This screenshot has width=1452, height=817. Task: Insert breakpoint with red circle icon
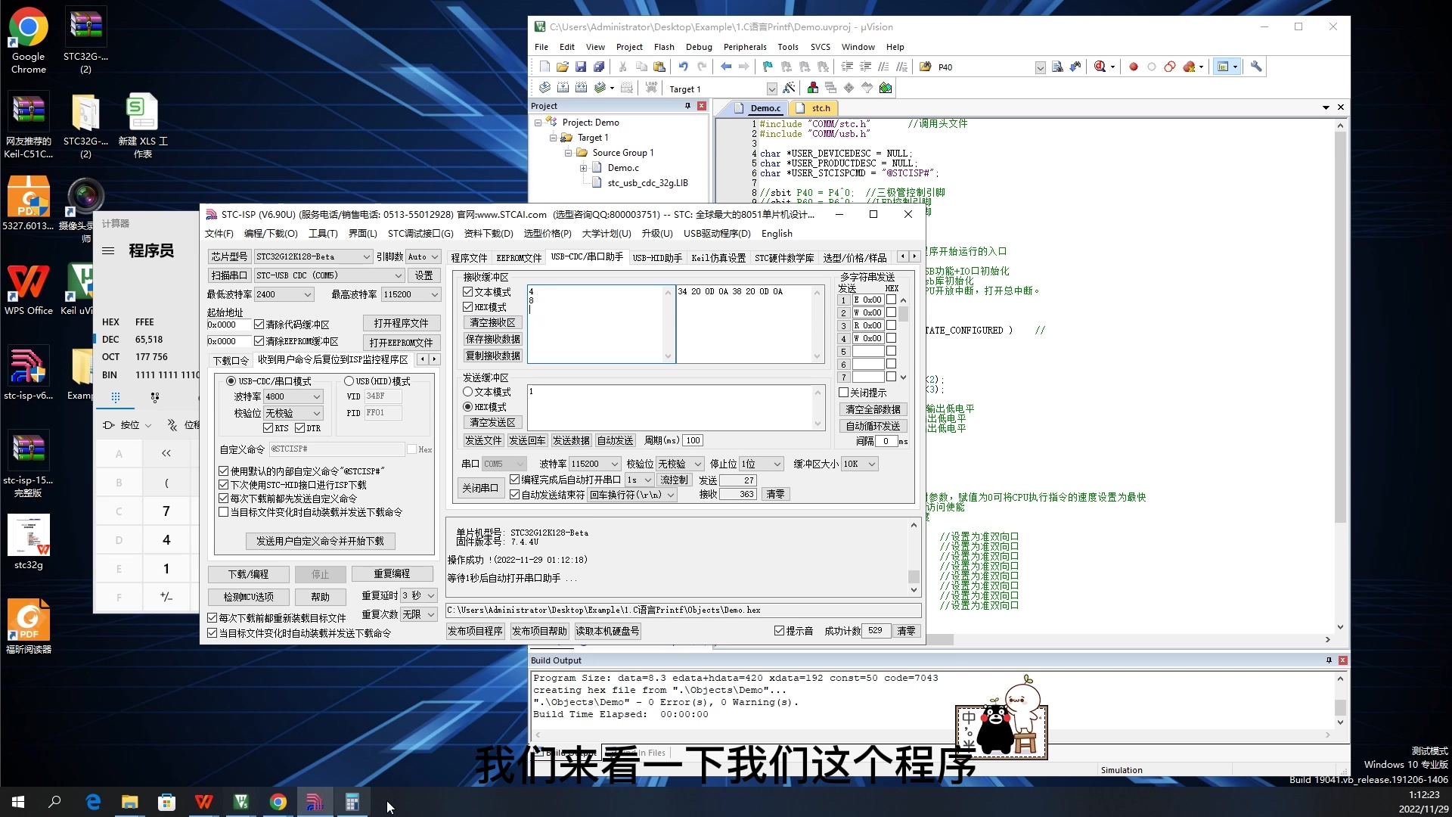1134,67
